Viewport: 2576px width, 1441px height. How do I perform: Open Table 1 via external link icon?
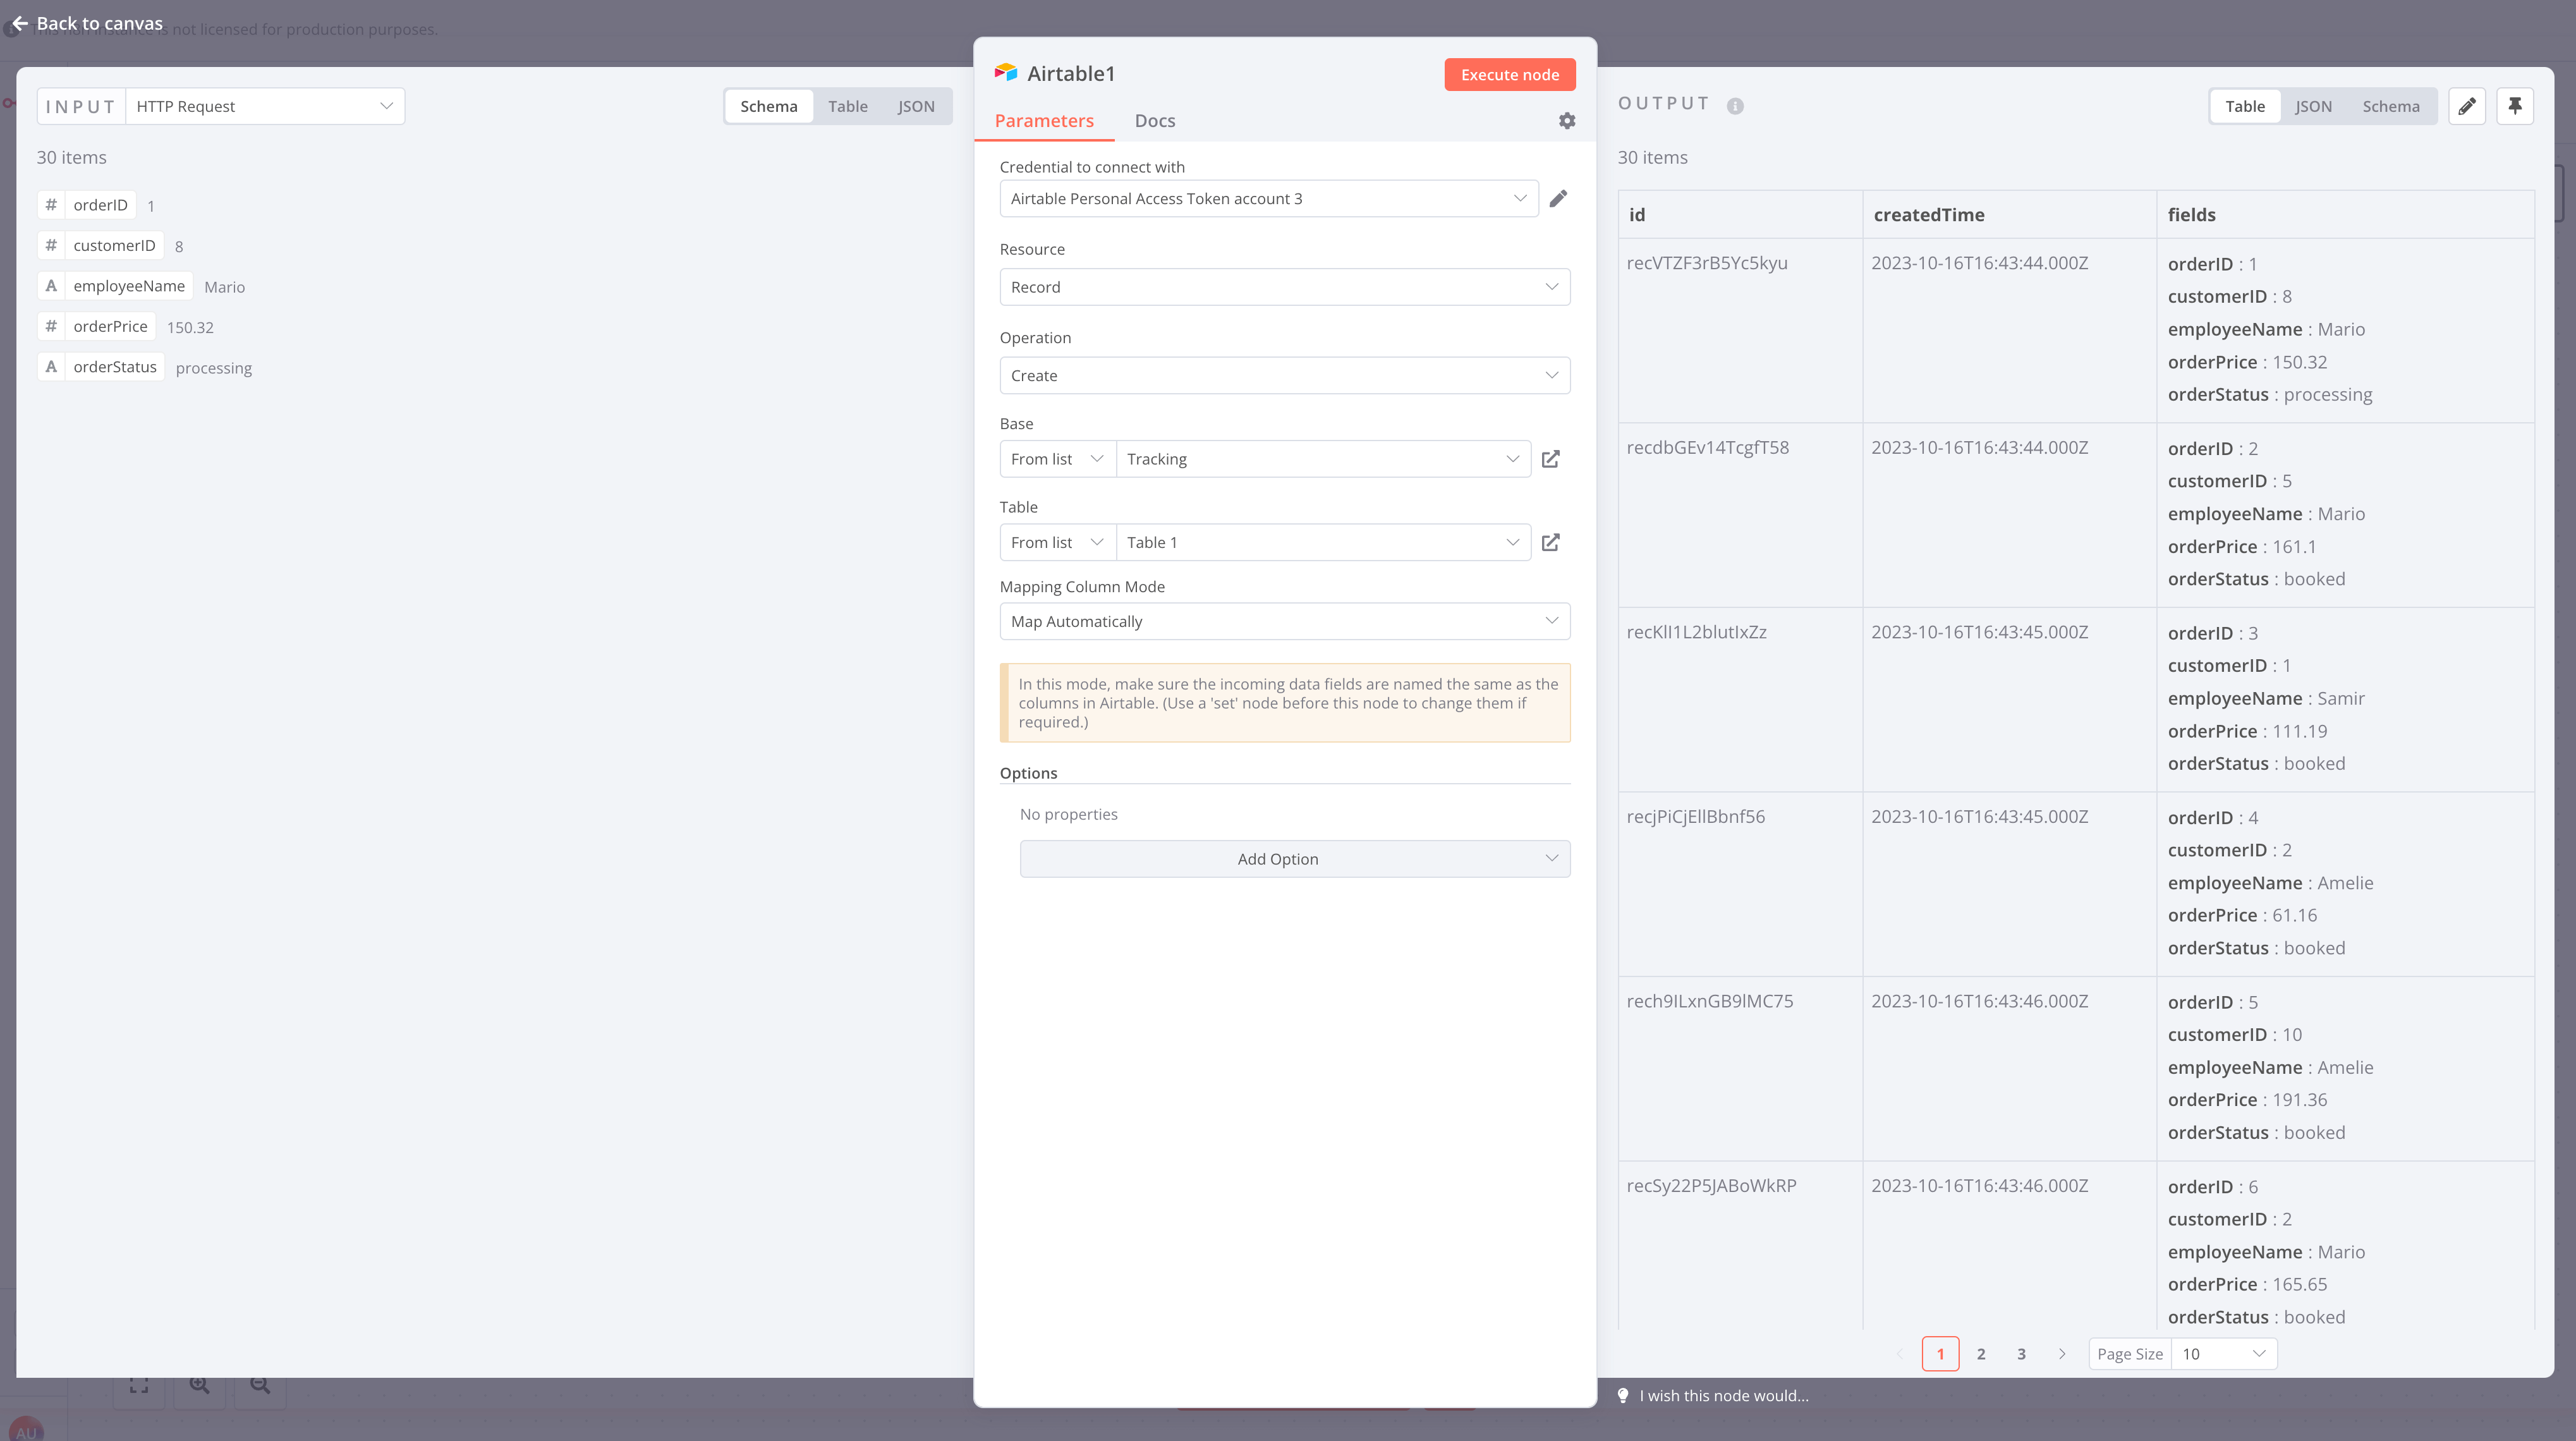pos(1551,542)
